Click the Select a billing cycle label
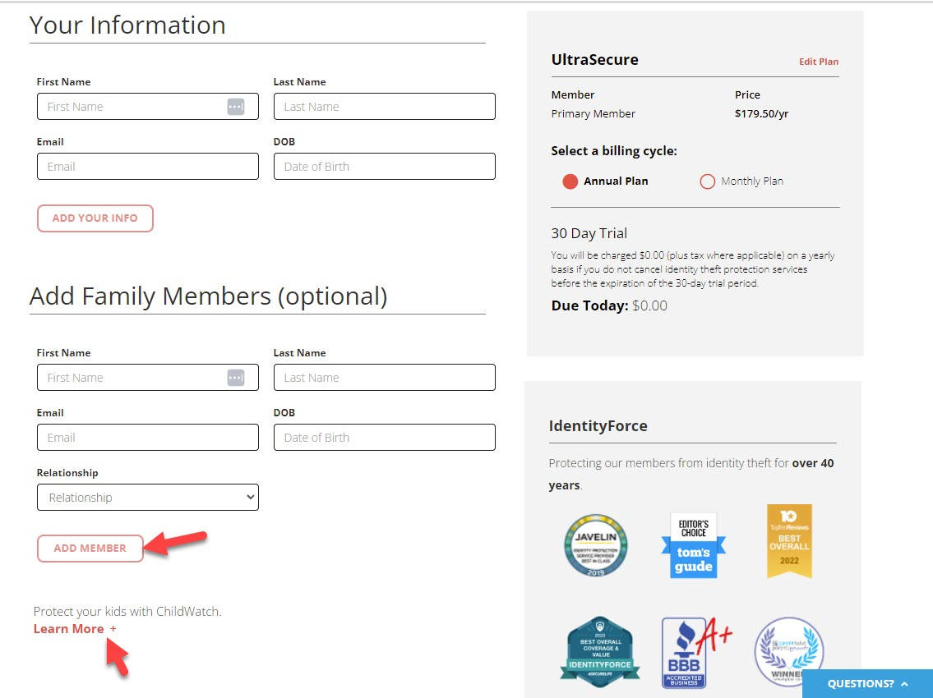This screenshot has height=698, width=933. [614, 151]
